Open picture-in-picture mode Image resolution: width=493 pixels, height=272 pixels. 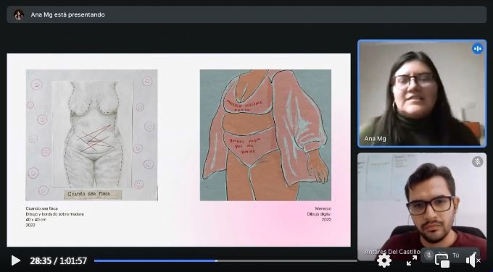pos(442,260)
